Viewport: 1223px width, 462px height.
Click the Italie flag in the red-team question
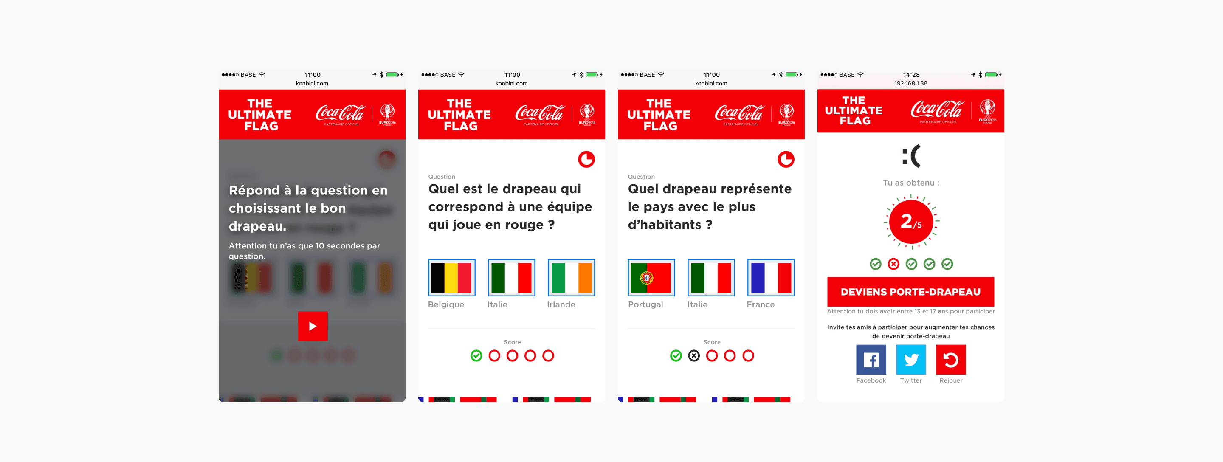pyautogui.click(x=511, y=277)
